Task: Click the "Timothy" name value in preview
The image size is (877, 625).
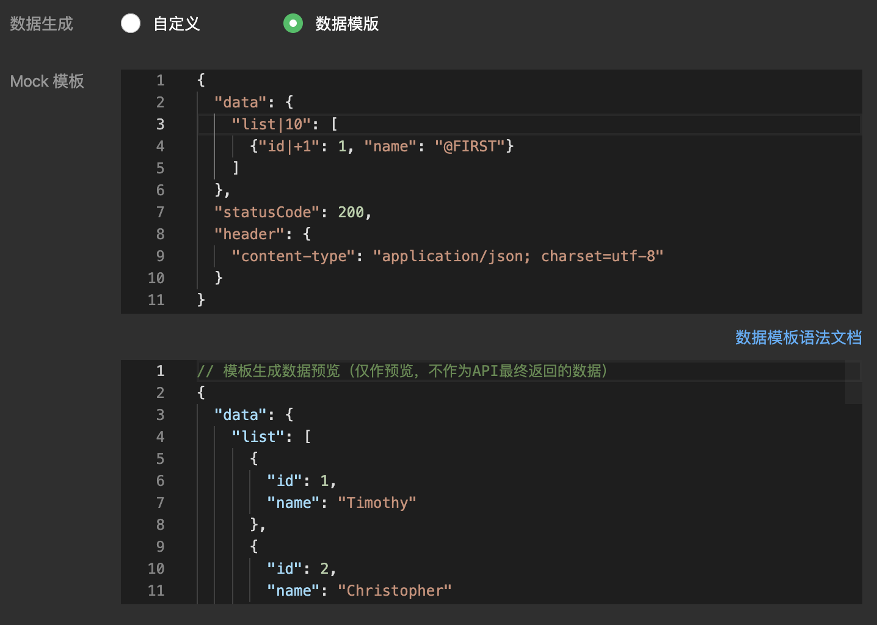Action: 377,503
